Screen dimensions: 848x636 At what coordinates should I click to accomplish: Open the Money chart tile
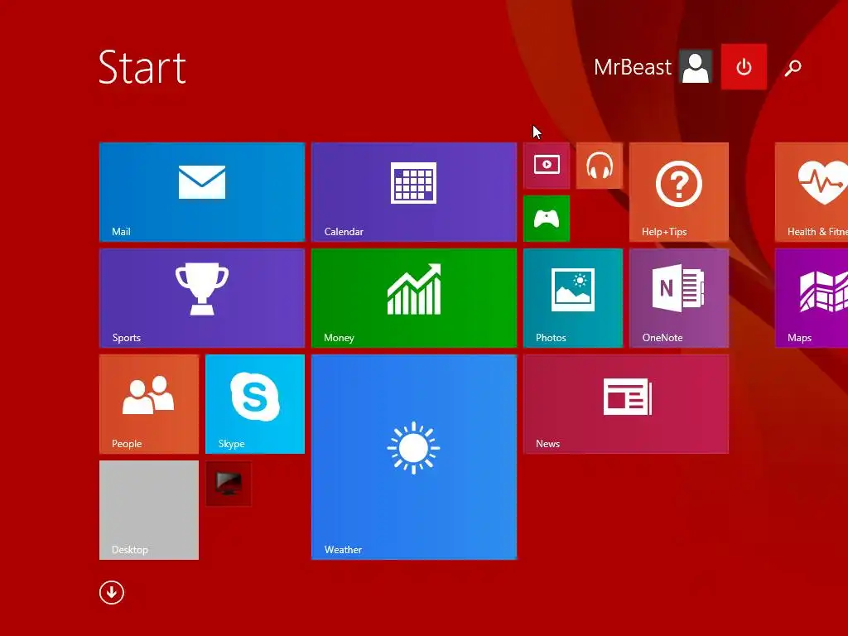(x=414, y=298)
